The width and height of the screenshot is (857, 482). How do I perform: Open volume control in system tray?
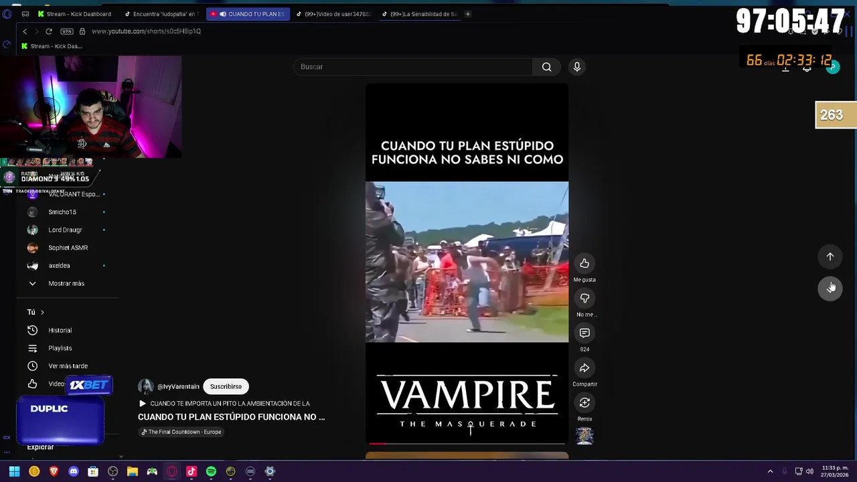coord(810,471)
